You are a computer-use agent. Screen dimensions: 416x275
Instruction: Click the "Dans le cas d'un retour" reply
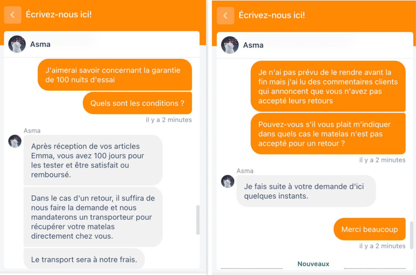(x=93, y=217)
